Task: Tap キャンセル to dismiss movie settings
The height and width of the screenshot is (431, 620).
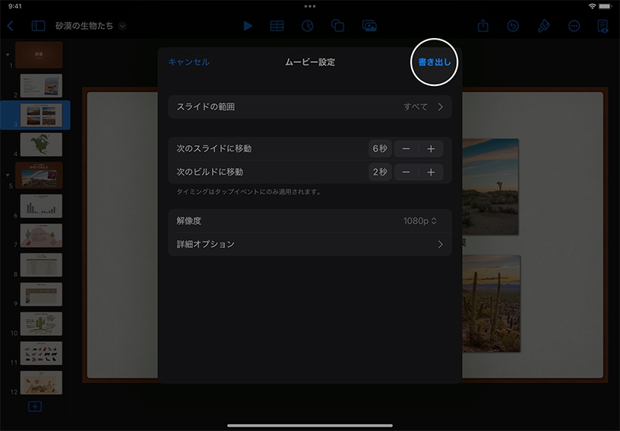Action: click(x=188, y=62)
